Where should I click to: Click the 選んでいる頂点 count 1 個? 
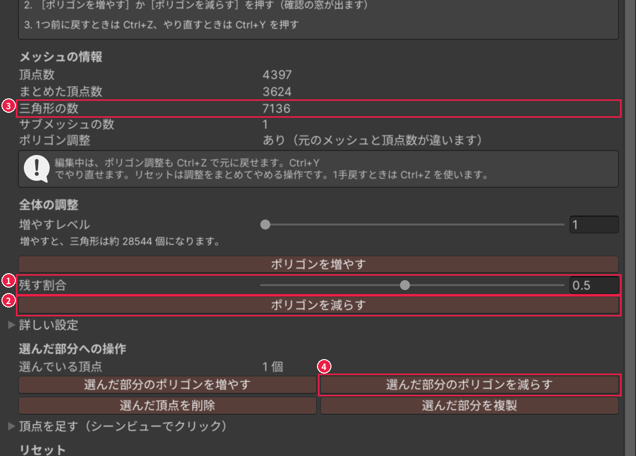coord(273,367)
